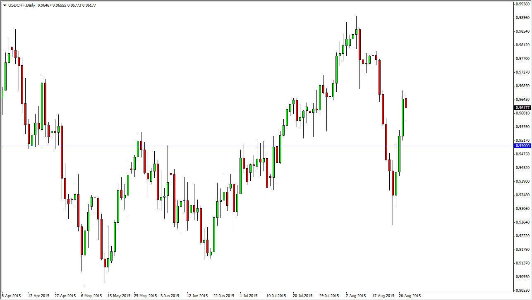
Task: Click the low price value 0.95773
Action: point(73,5)
